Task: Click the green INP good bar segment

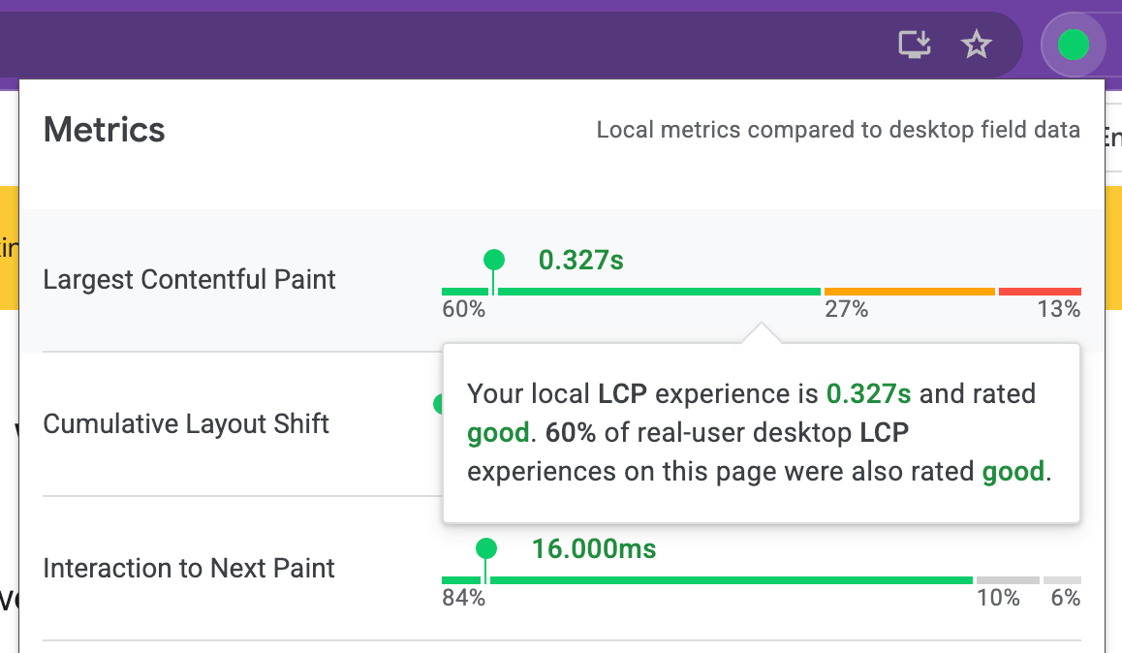Action: pos(731,580)
